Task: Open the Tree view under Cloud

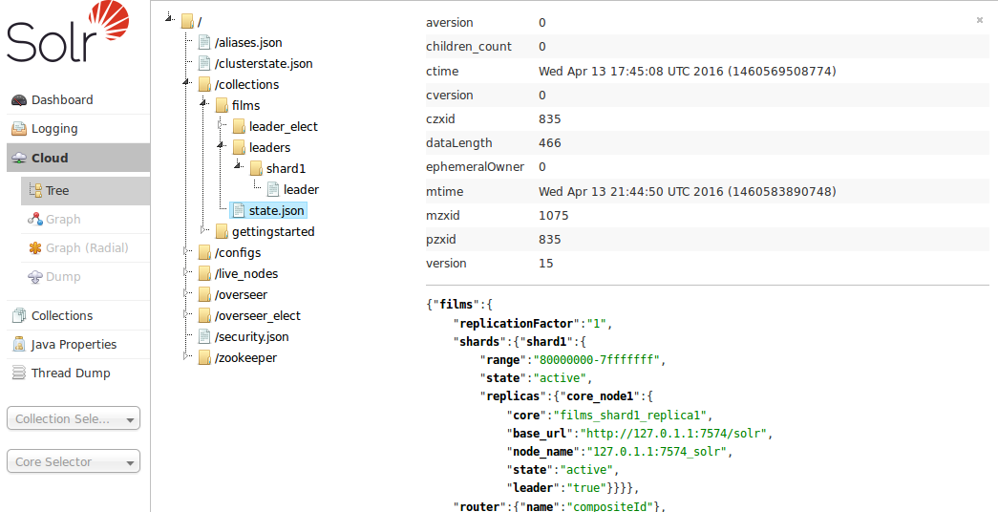Action: pyautogui.click(x=57, y=191)
